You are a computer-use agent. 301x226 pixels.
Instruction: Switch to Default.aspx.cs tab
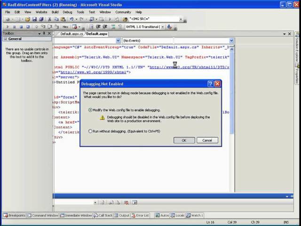pos(71,34)
